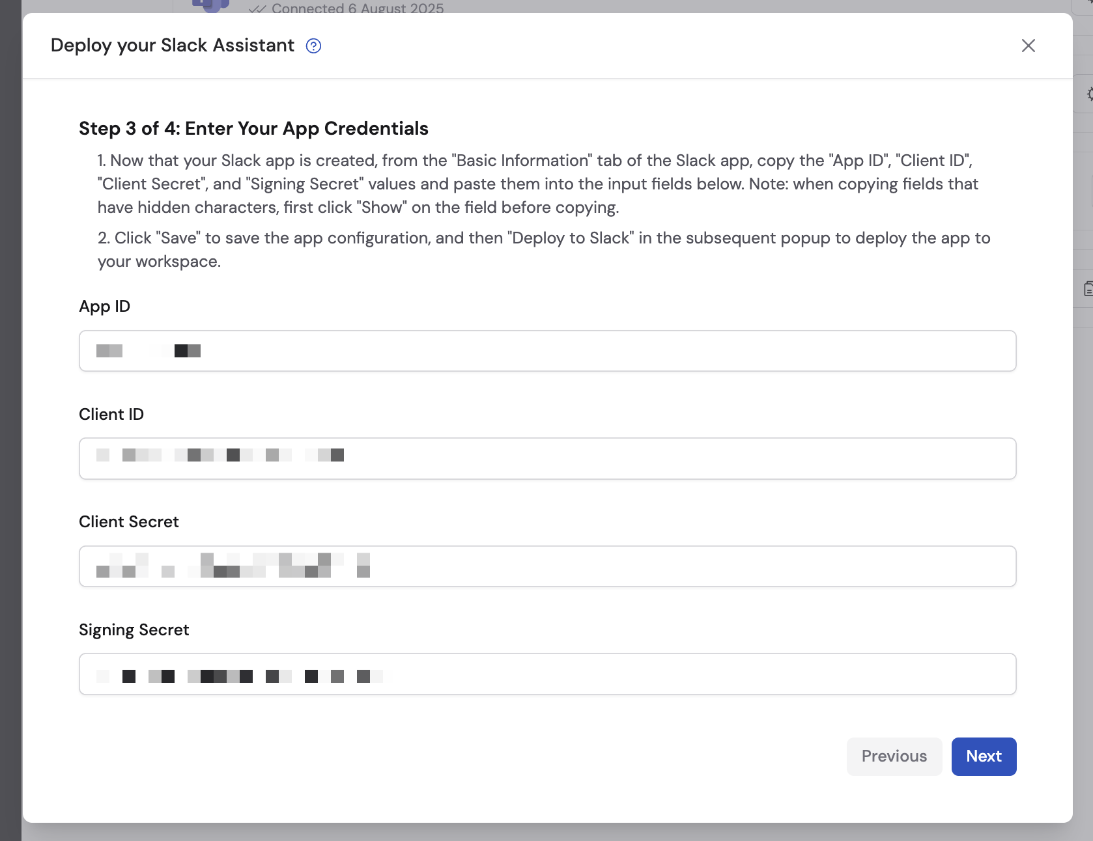Screen dimensions: 1093x841
Task: Click the 'Step 3 of 4' heading
Action: coord(253,128)
